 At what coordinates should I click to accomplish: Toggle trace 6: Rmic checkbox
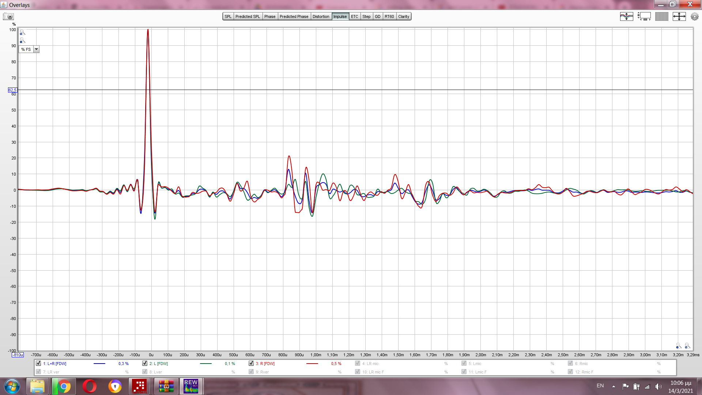click(x=570, y=363)
